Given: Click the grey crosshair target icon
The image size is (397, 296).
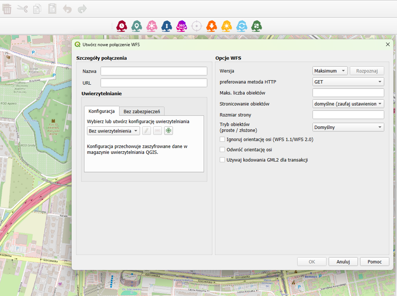Looking at the screenshot, I should point(197,26).
